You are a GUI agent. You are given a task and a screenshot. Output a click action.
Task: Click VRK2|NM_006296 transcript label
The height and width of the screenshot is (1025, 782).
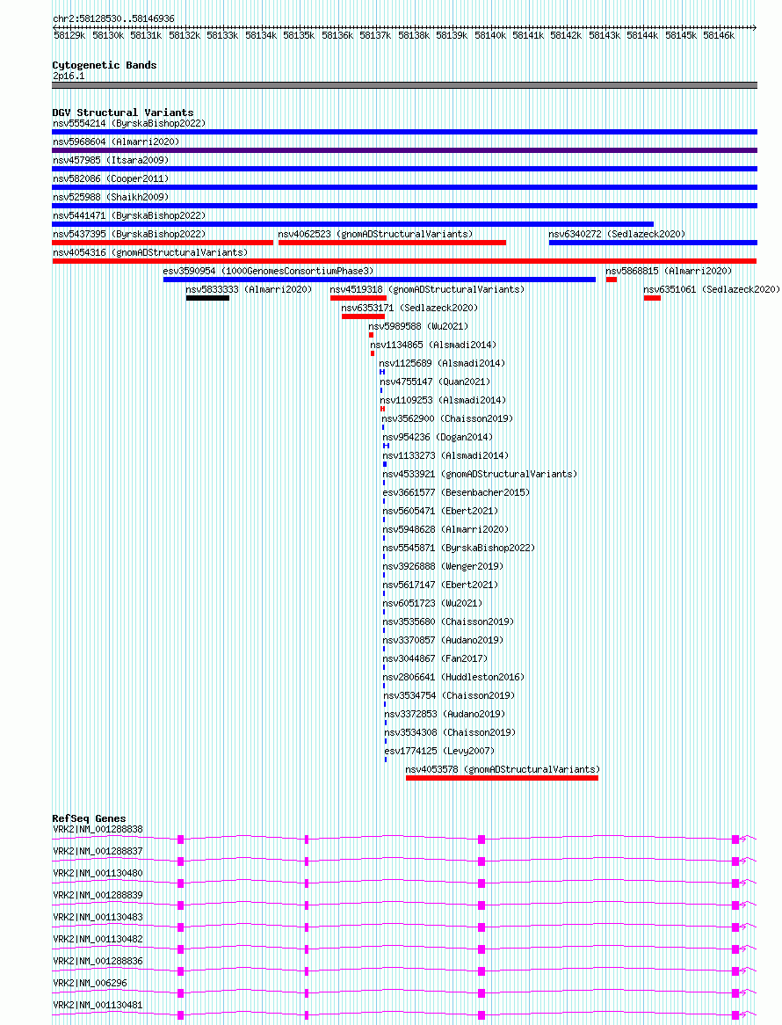(91, 983)
